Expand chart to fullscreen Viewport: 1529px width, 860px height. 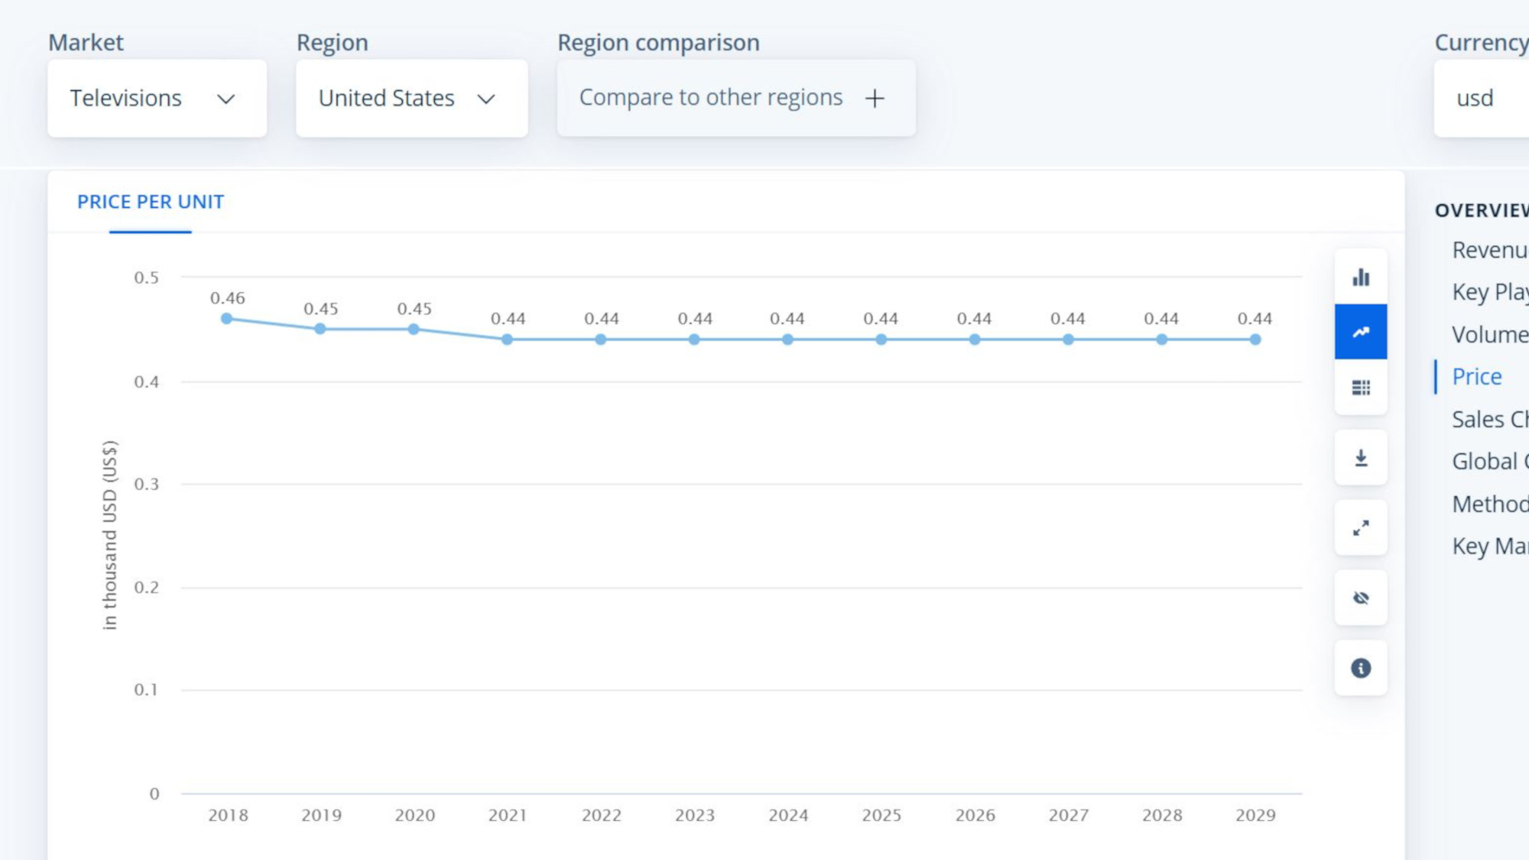1361,528
